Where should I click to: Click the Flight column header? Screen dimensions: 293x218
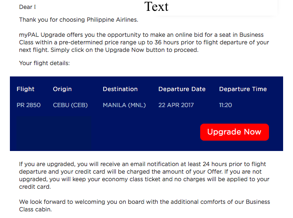[x=25, y=89]
